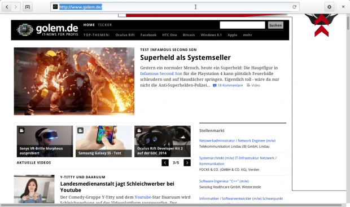Go forward with the browser forward arrow
The image size is (350, 207).
(16, 7)
